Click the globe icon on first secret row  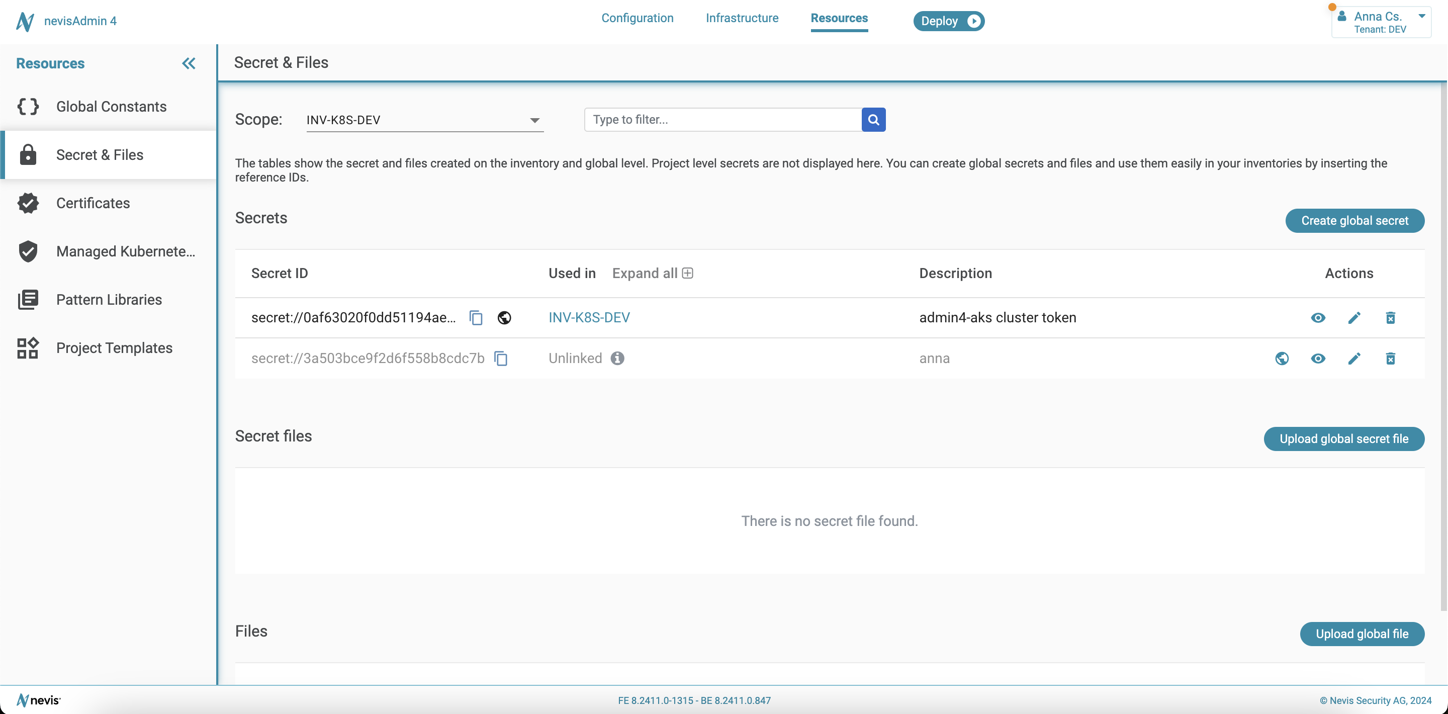(x=504, y=317)
